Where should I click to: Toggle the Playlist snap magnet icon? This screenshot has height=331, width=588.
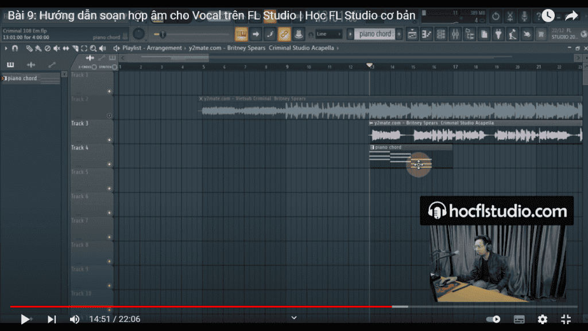15,48
